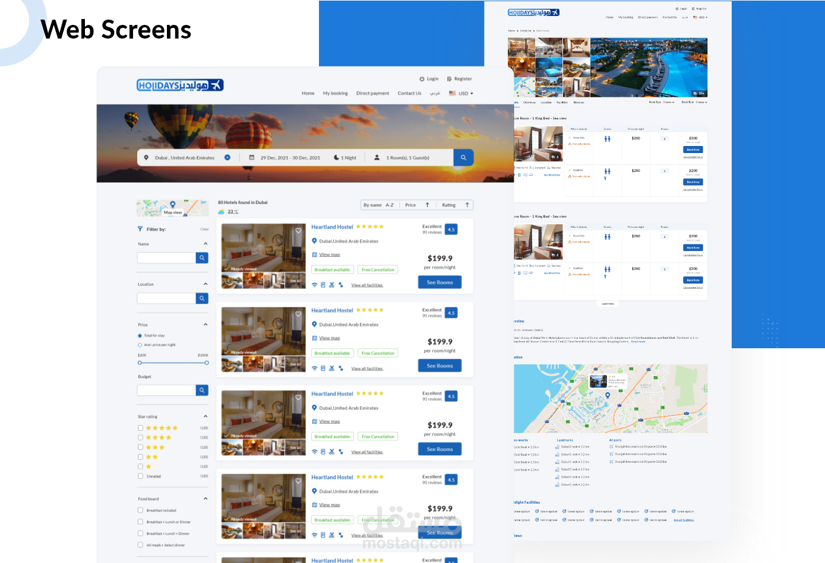Open View all facilities on the second hotel card
Image resolution: width=825 pixels, height=563 pixels.
[x=367, y=368]
